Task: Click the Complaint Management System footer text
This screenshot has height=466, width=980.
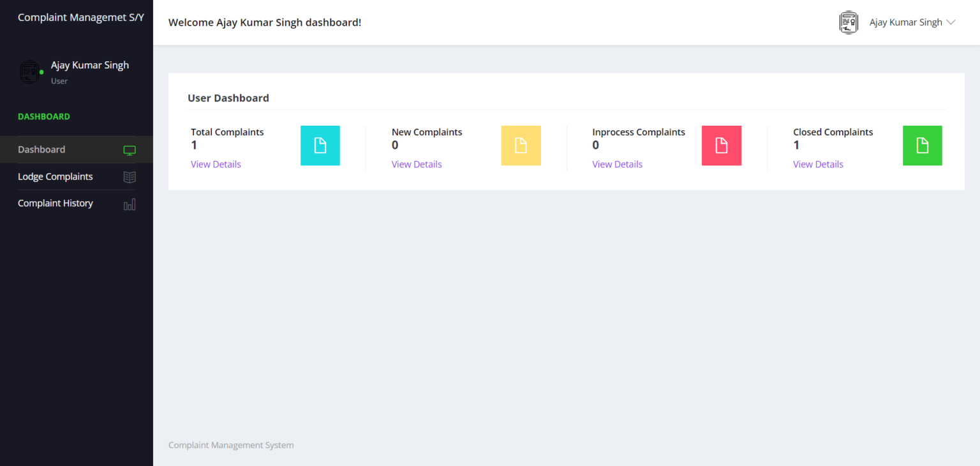Action: [x=230, y=445]
